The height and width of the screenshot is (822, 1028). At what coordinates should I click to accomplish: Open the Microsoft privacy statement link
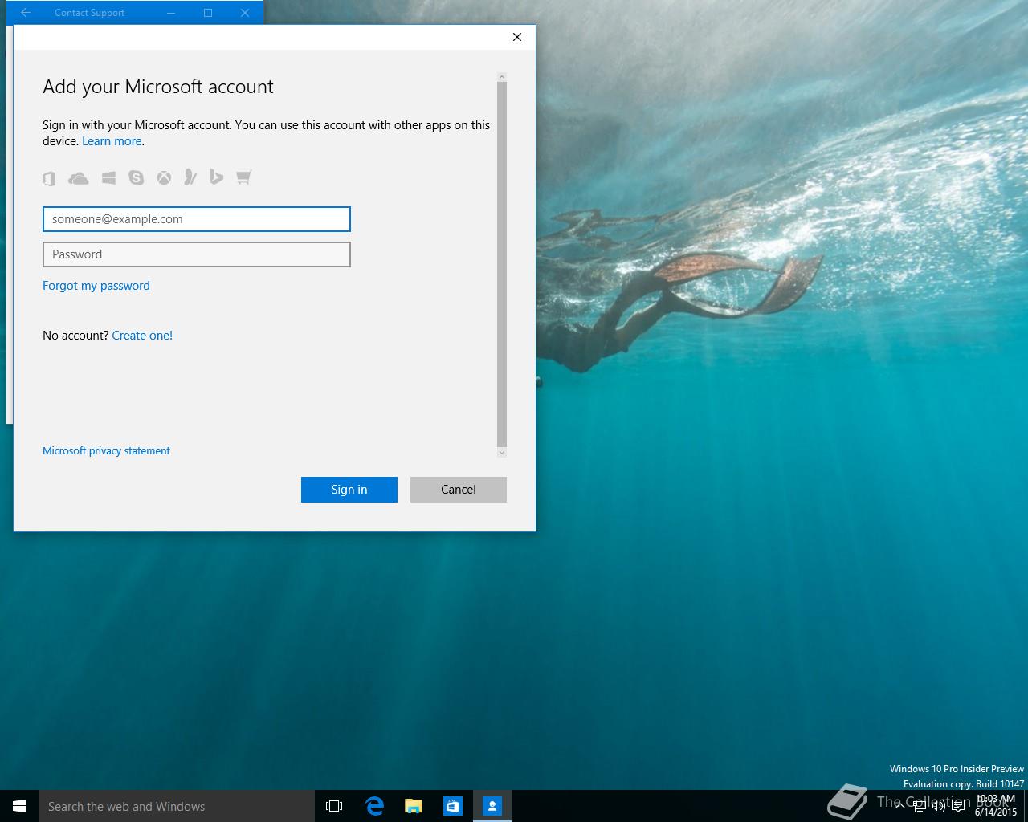click(x=106, y=451)
